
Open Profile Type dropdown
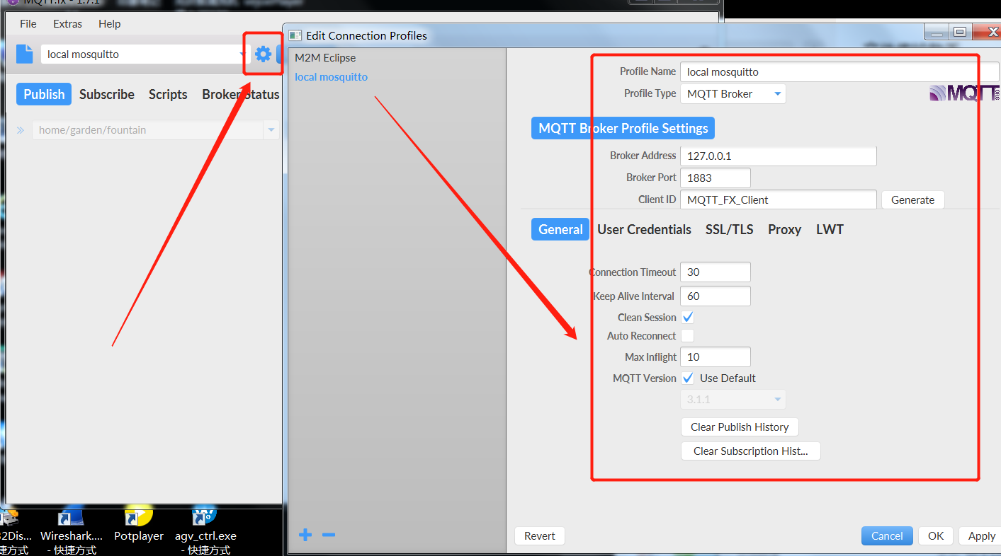coord(733,93)
